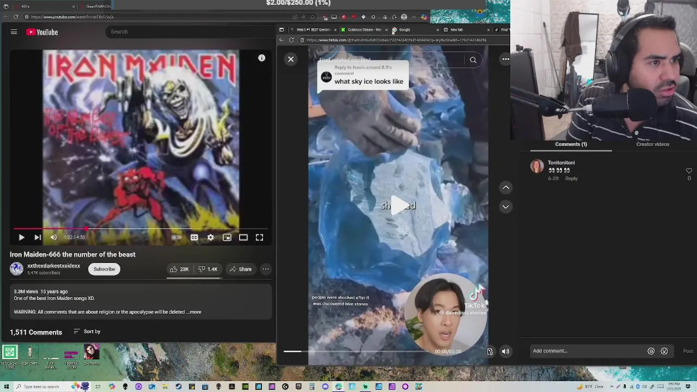Like Tonitonitoni's comment heart
Screen dimensions: 697x392
point(689,171)
